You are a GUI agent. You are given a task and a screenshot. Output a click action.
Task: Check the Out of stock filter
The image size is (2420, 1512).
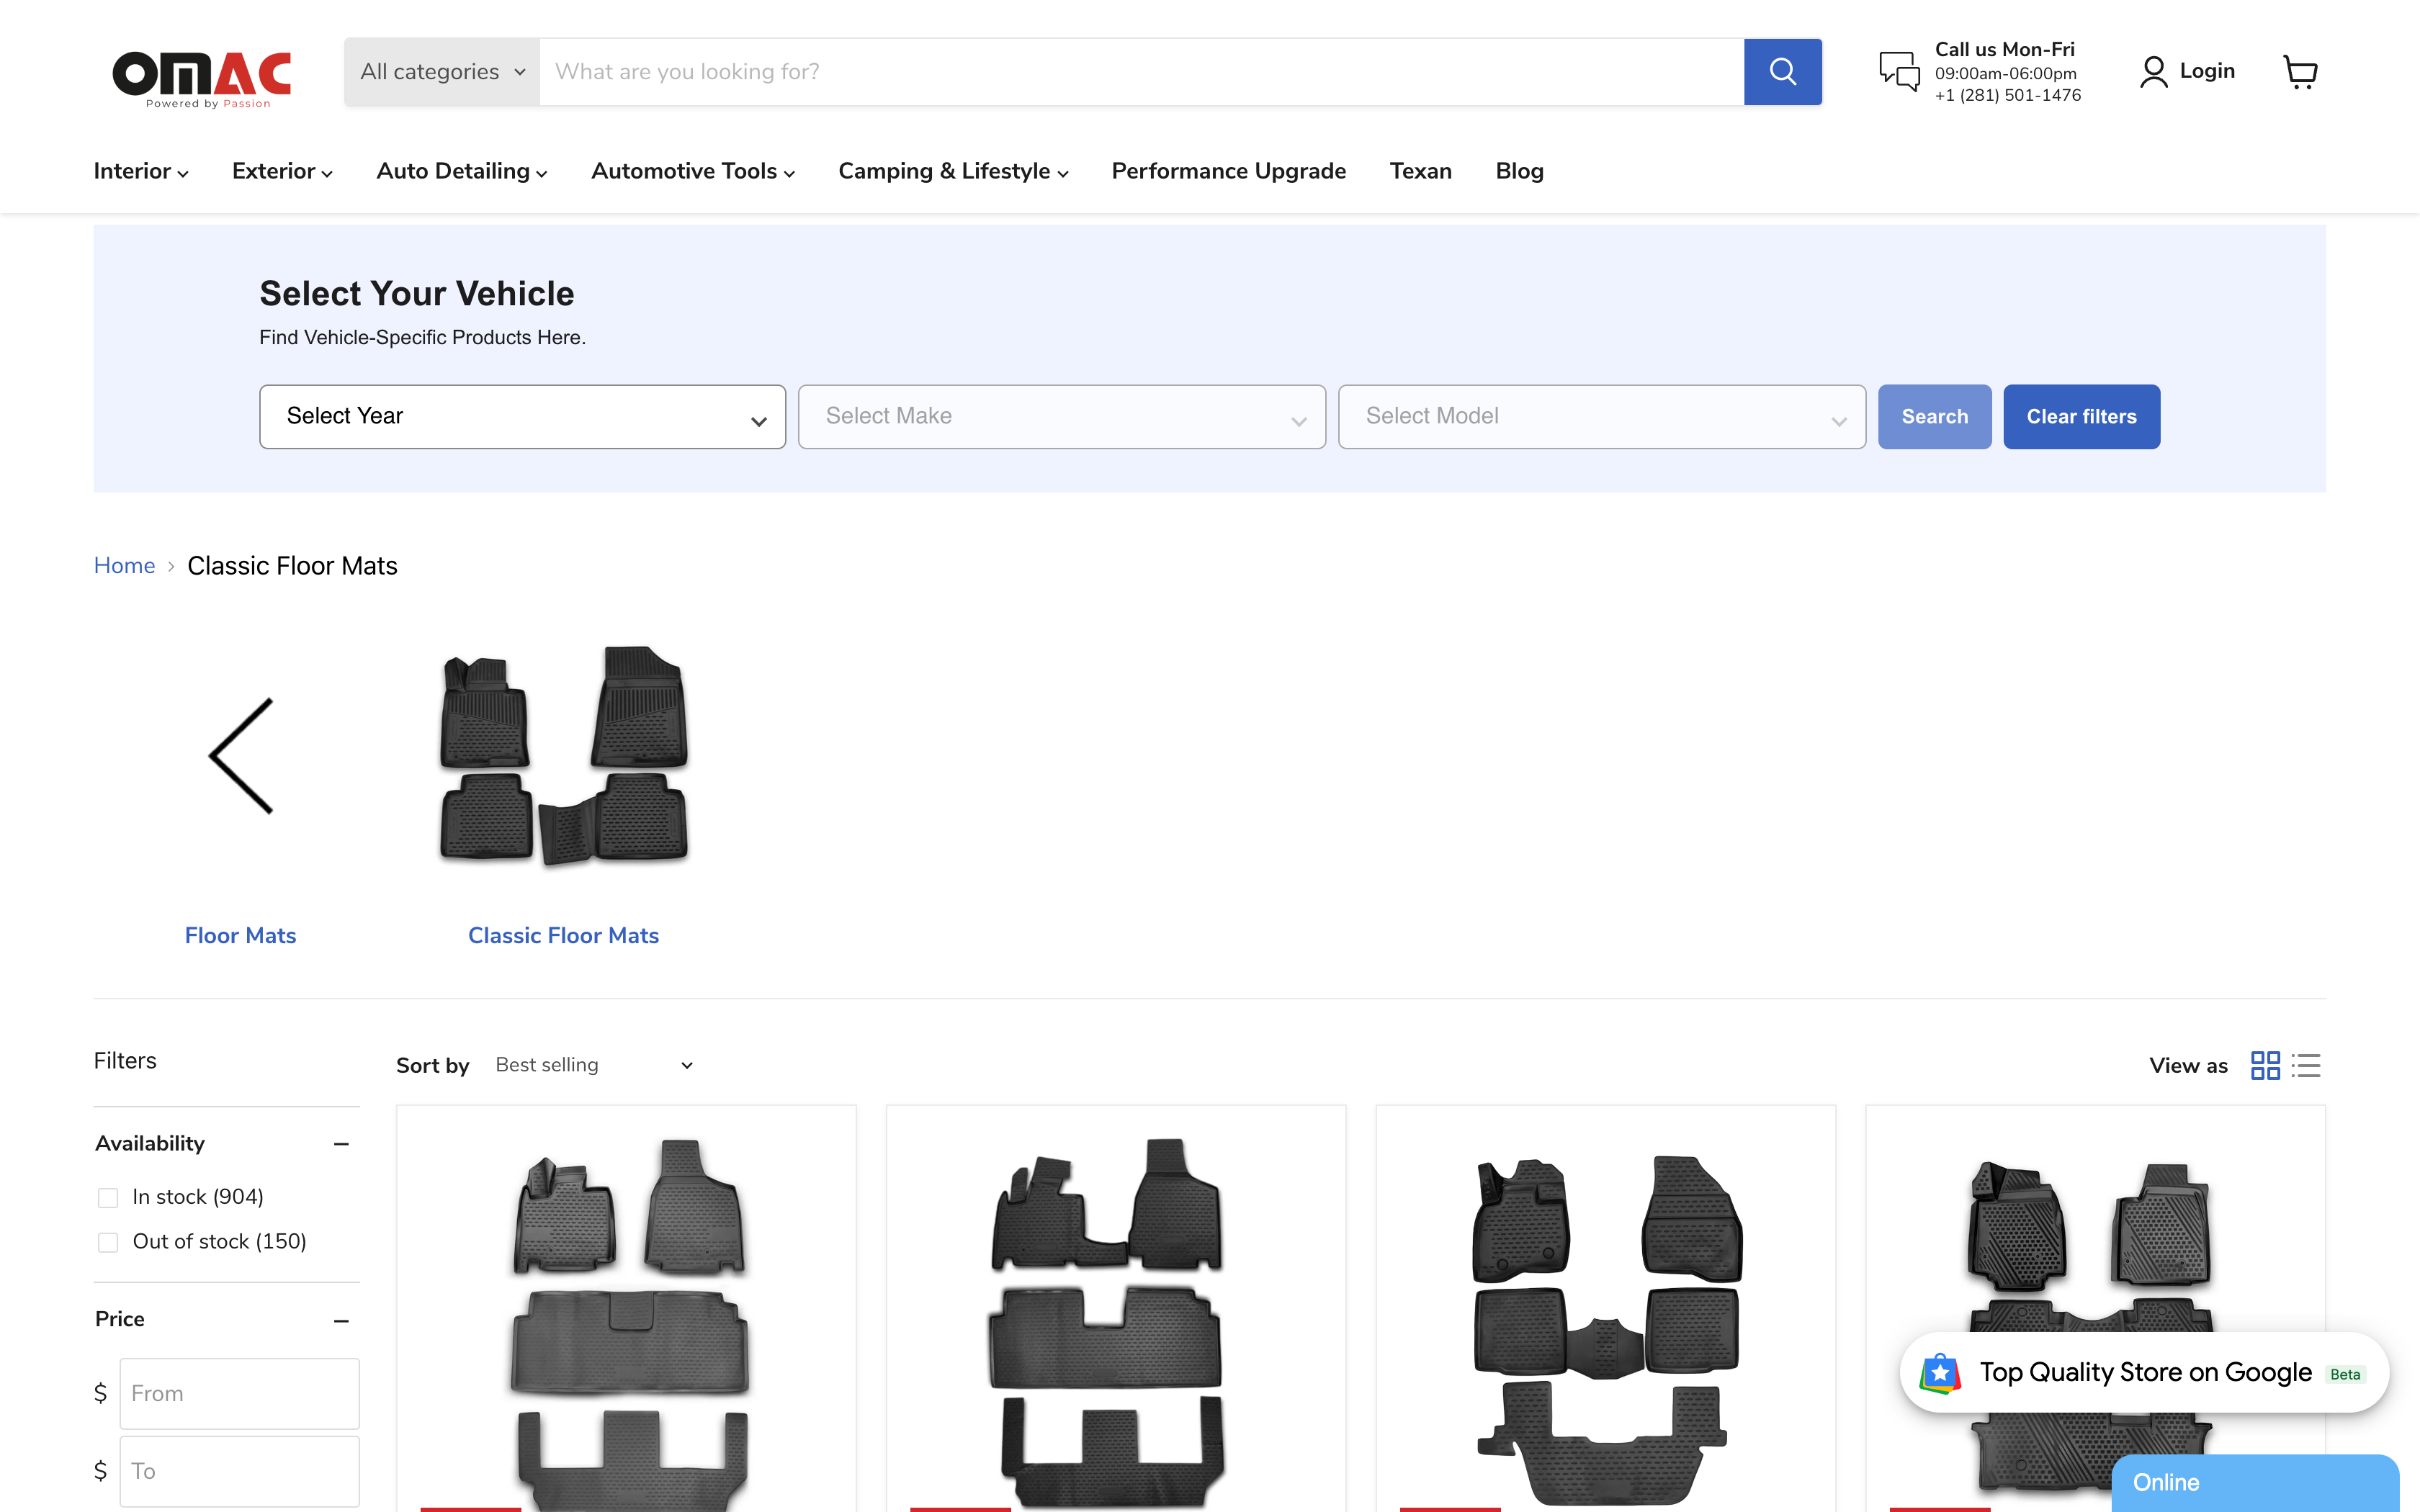tap(108, 1242)
